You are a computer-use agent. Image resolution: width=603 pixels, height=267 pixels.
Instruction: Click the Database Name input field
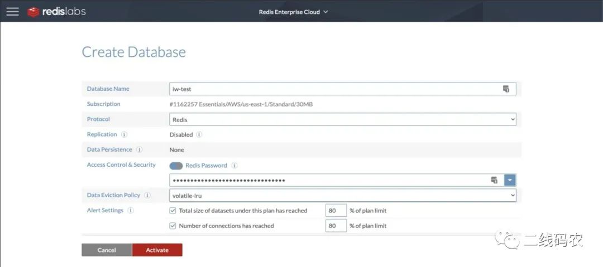pos(343,89)
